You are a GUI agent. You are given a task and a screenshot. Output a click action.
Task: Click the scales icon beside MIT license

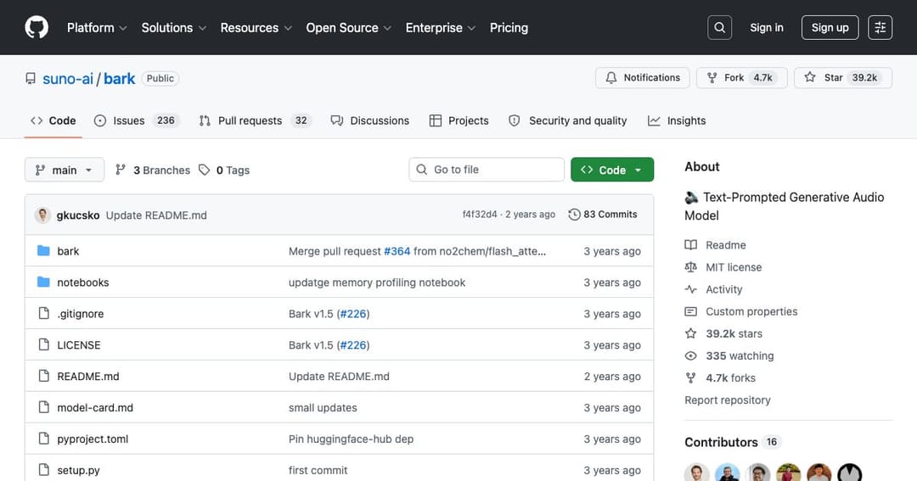[690, 267]
